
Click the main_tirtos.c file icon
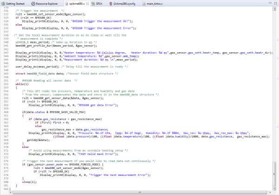[143, 3]
